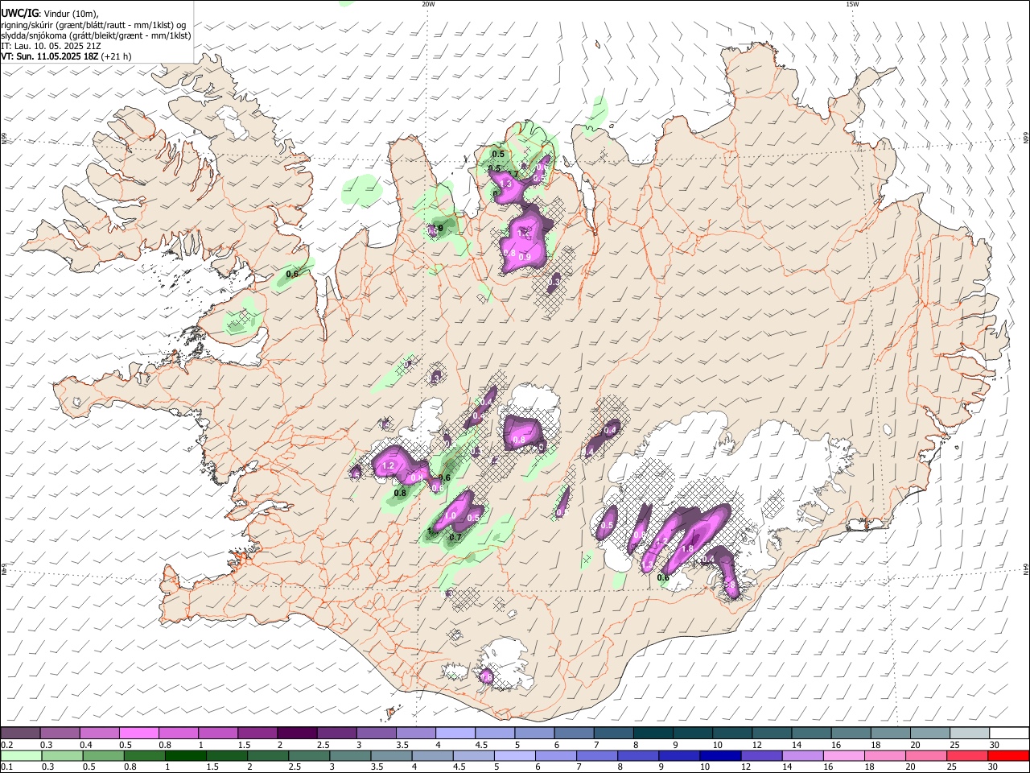Choose the bottom-row blue swatch between 6 and 7
Image resolution: width=1030 pixels, height=773 pixels.
click(x=555, y=756)
